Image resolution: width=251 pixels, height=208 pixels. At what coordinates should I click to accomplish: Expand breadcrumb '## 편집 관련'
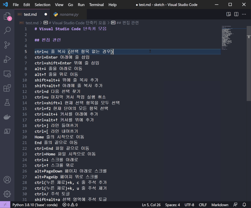(128, 23)
